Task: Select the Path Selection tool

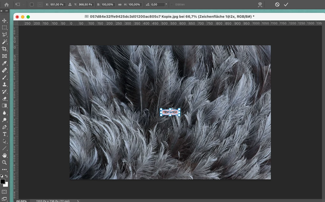Action: (x=4, y=141)
